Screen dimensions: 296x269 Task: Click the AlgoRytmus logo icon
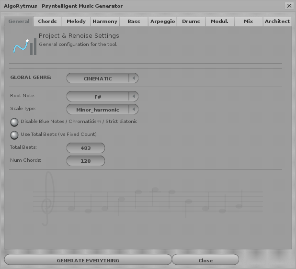(24, 46)
